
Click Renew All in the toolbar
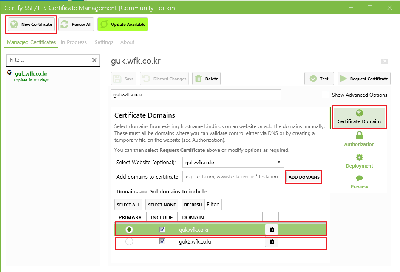point(76,25)
